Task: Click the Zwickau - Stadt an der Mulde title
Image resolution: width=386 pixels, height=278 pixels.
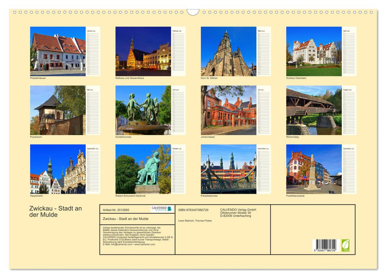Action: (x=56, y=210)
